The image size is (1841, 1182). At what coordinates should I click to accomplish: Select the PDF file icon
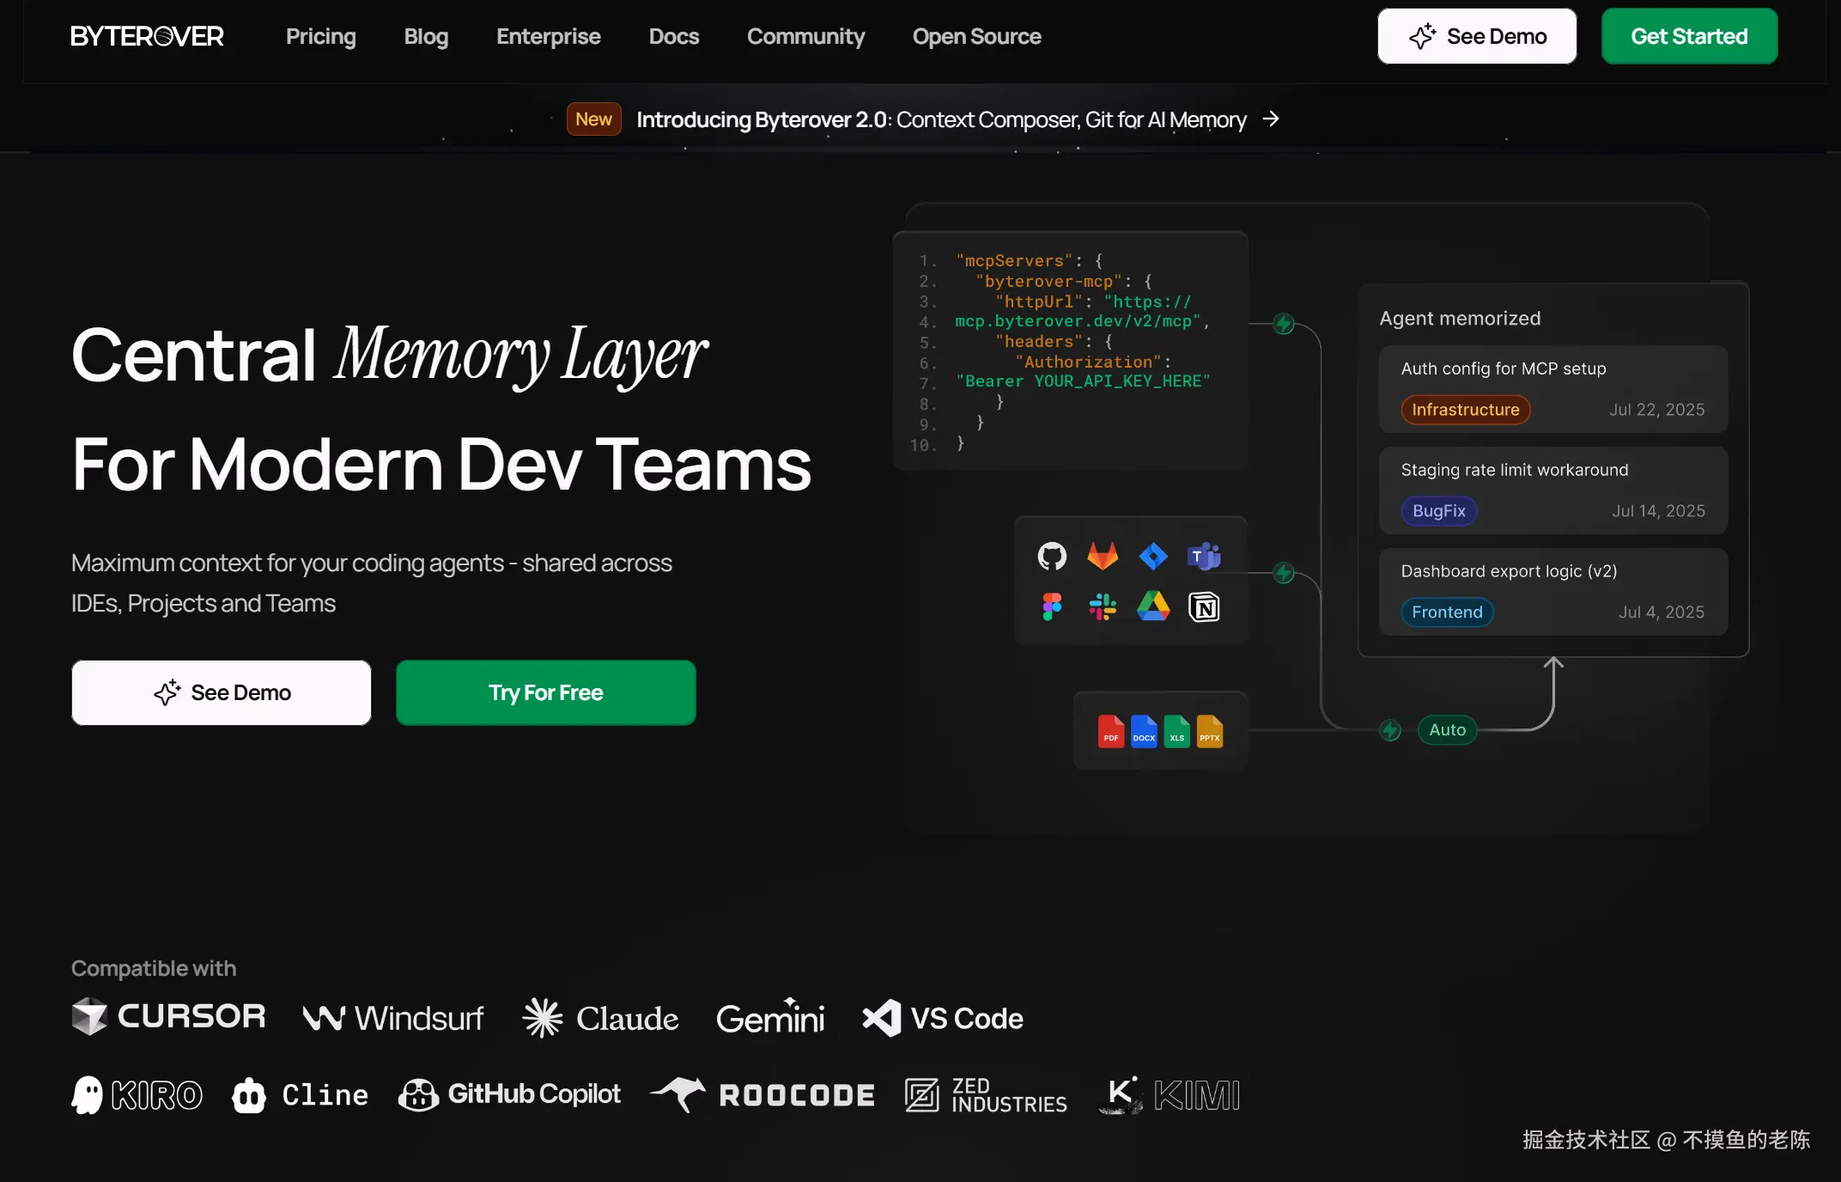[1111, 731]
